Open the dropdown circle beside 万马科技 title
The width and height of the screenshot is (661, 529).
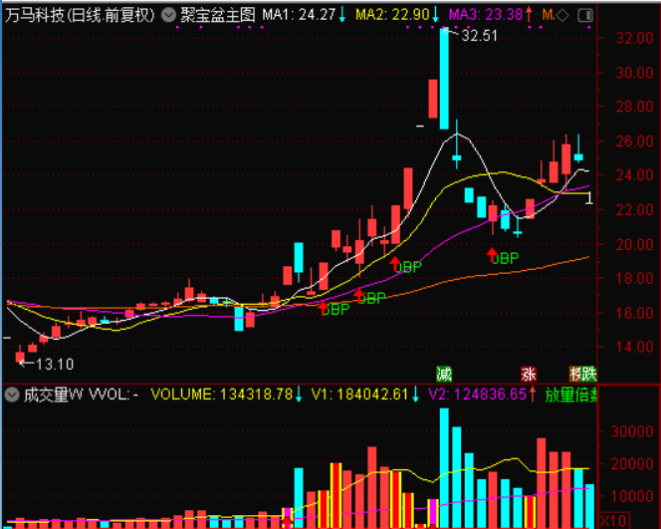[168, 16]
